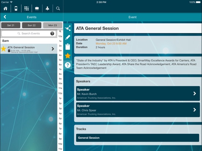Jump to 12a in time index
Screen dimensions: 202x151
(x=60, y=36)
